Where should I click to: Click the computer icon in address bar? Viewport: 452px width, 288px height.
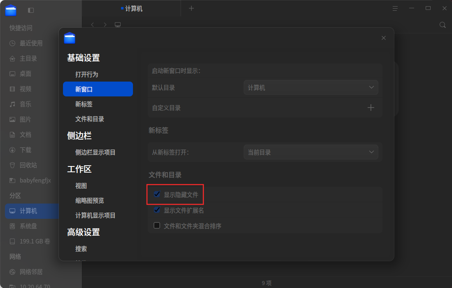pos(118,25)
